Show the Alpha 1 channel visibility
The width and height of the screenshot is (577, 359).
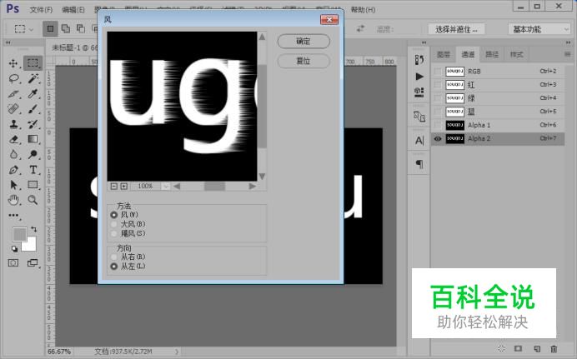coord(438,125)
